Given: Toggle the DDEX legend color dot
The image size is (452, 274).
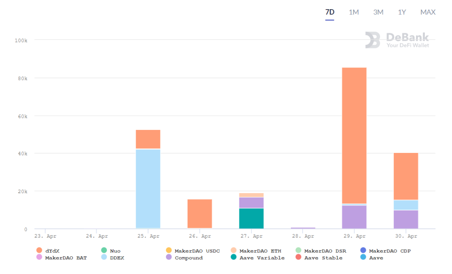Looking at the screenshot, I should click(x=104, y=257).
